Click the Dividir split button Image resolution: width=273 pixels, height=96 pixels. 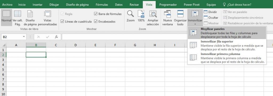(210, 12)
